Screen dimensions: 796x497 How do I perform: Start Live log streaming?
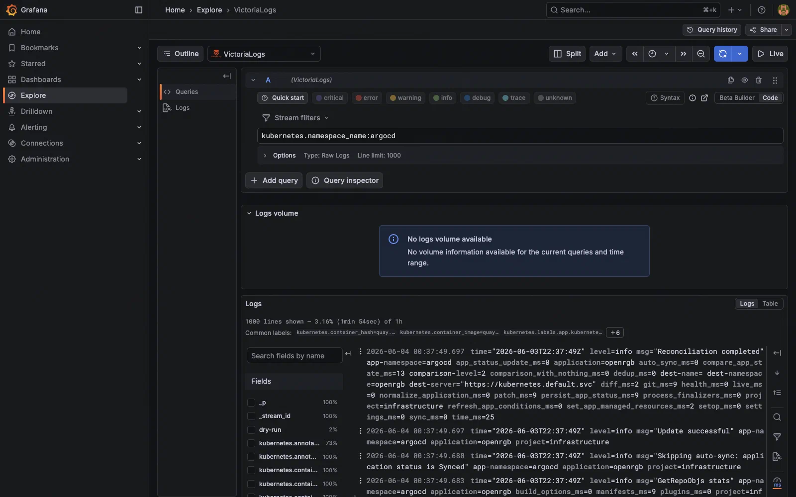[x=770, y=54]
